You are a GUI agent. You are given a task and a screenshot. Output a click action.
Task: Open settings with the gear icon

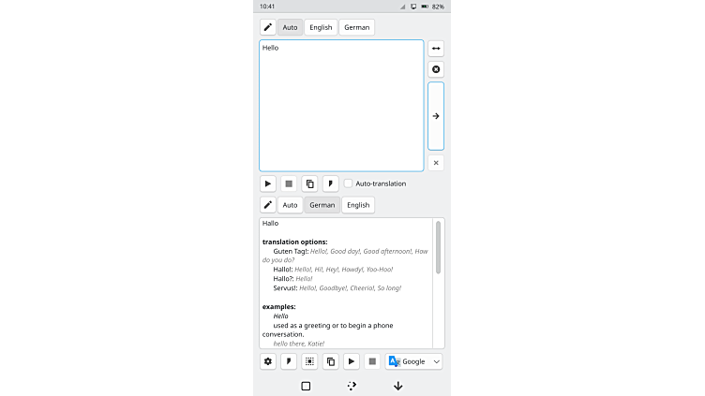click(268, 361)
